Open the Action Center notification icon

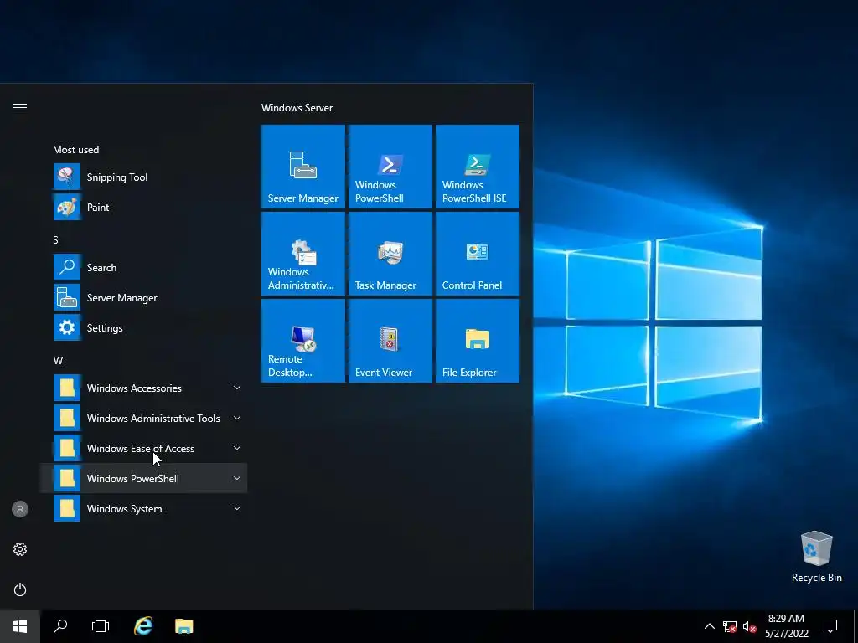[830, 626]
